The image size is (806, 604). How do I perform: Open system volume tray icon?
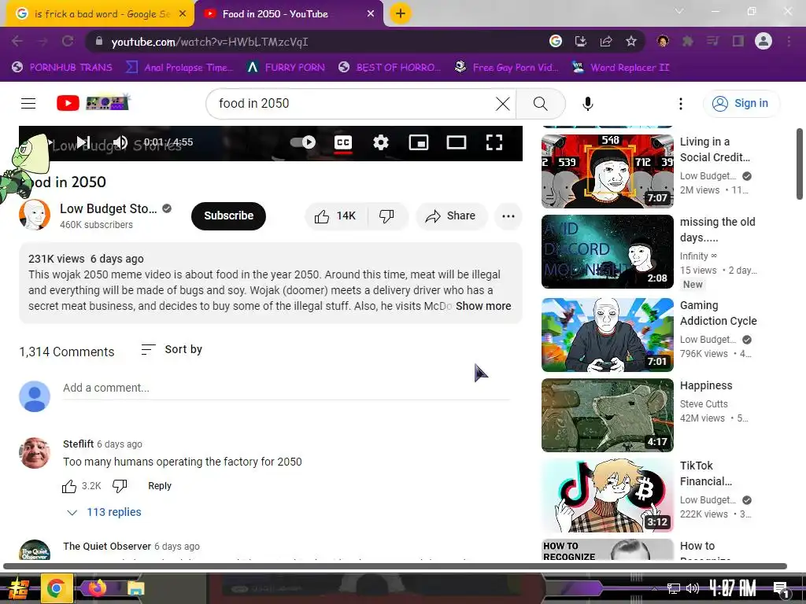[x=693, y=588]
